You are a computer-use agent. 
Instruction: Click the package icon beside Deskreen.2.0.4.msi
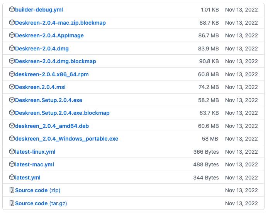pos(12,87)
